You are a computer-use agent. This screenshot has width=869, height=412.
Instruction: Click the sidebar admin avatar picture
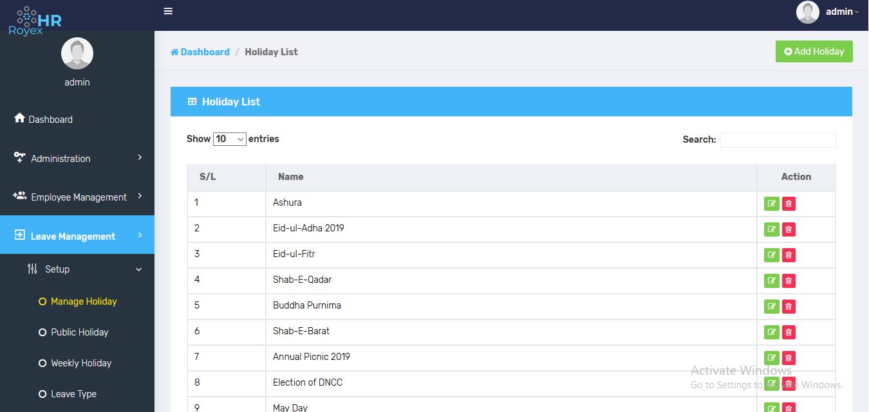pos(77,53)
